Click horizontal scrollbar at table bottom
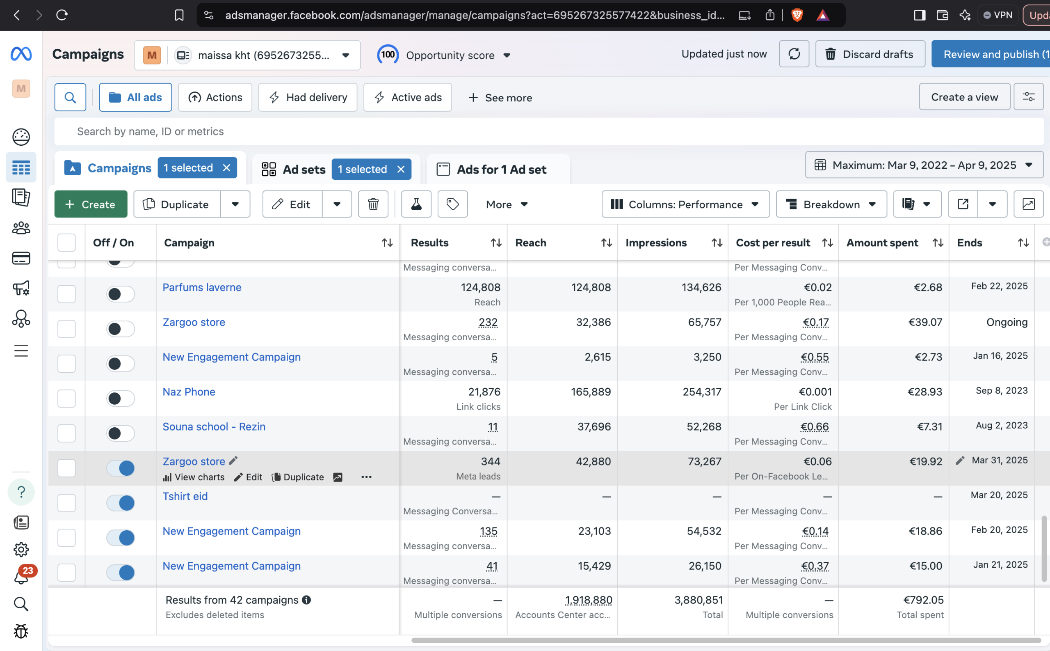This screenshot has height=651, width=1050. click(x=726, y=641)
